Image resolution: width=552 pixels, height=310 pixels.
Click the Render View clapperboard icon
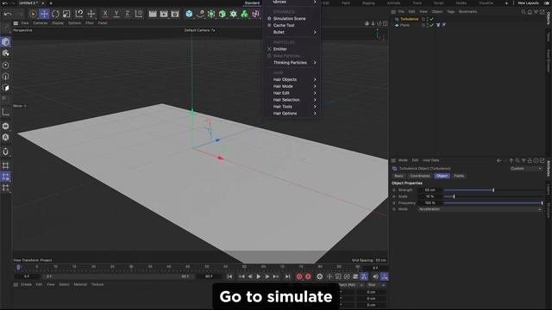click(x=153, y=14)
